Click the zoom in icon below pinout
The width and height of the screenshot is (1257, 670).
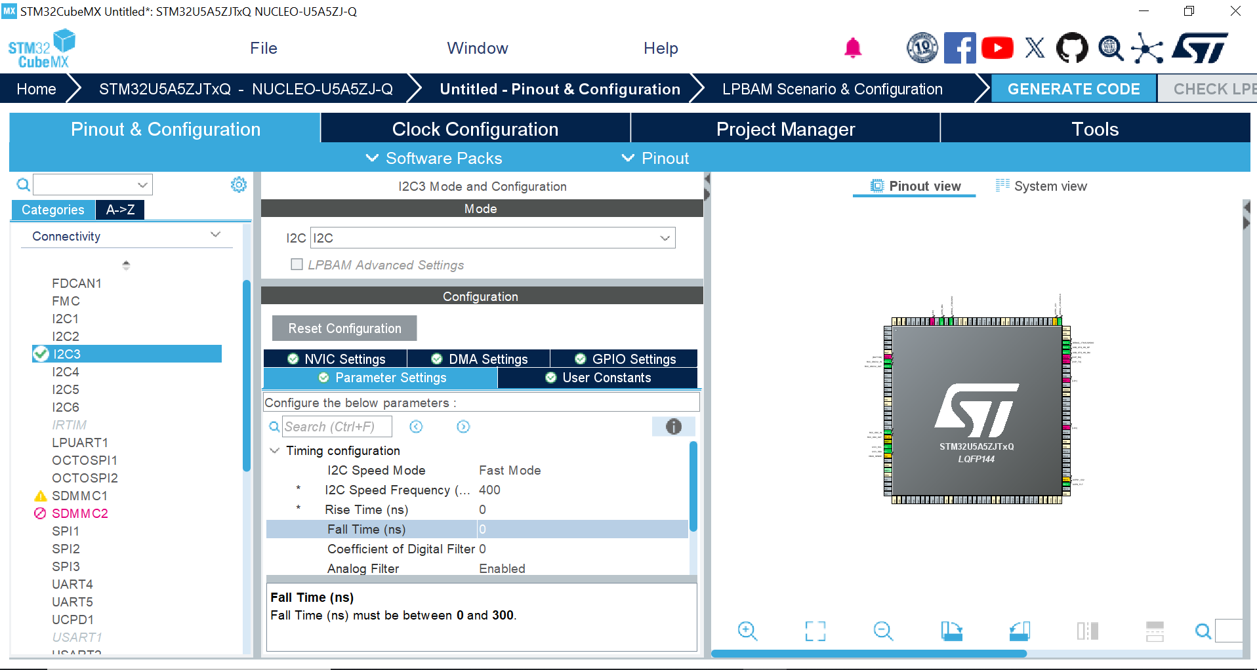coord(747,631)
